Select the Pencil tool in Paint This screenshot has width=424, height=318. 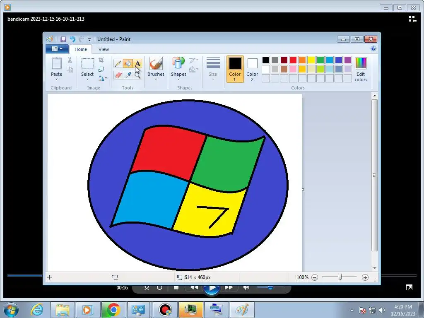pos(118,64)
